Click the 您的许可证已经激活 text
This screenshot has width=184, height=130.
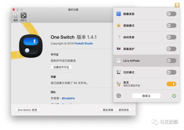[x=63, y=61]
